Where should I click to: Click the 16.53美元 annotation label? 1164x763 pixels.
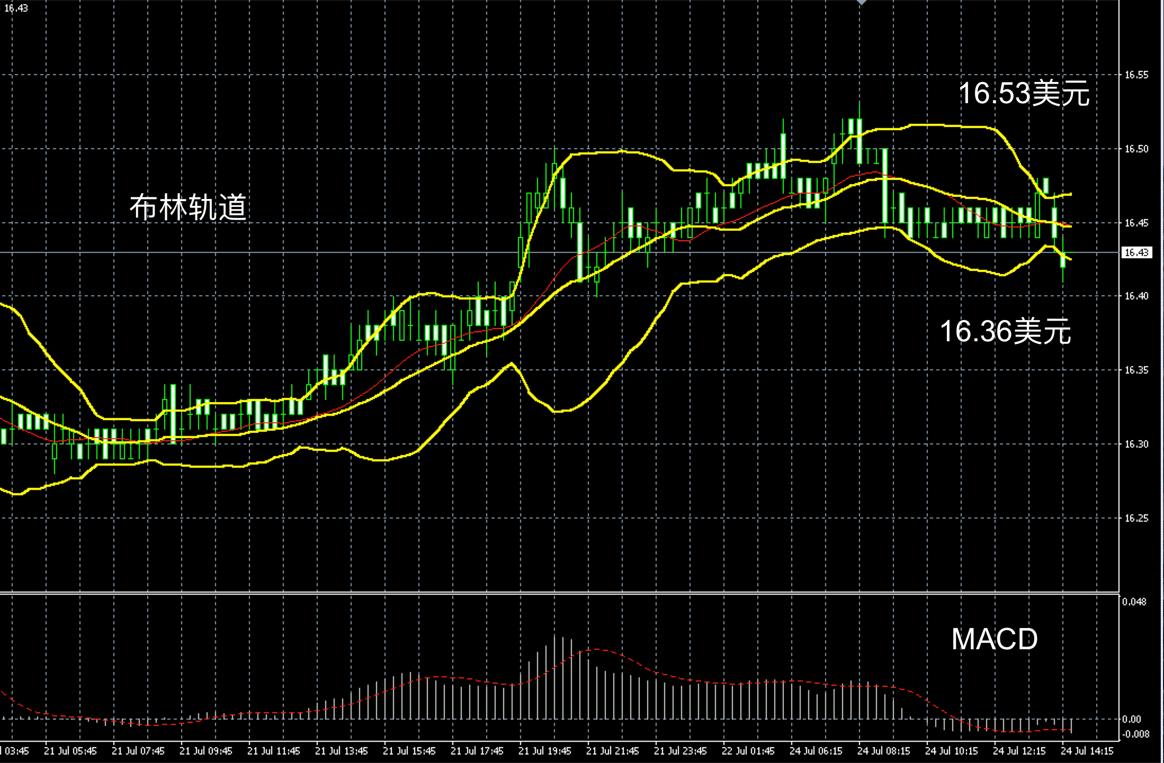1024,94
